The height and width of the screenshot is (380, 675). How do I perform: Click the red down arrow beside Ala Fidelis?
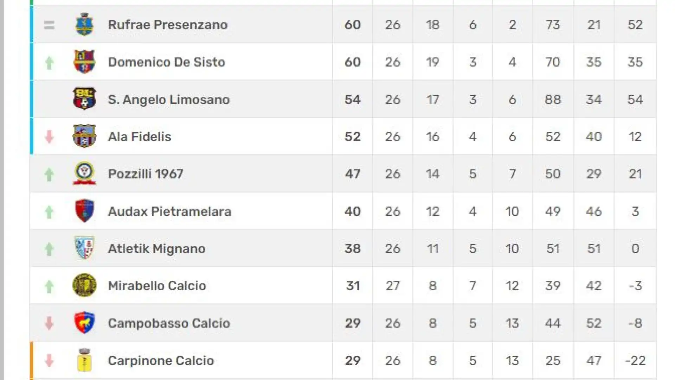pyautogui.click(x=49, y=137)
